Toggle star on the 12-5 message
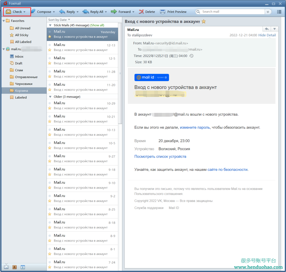 pos(50,63)
